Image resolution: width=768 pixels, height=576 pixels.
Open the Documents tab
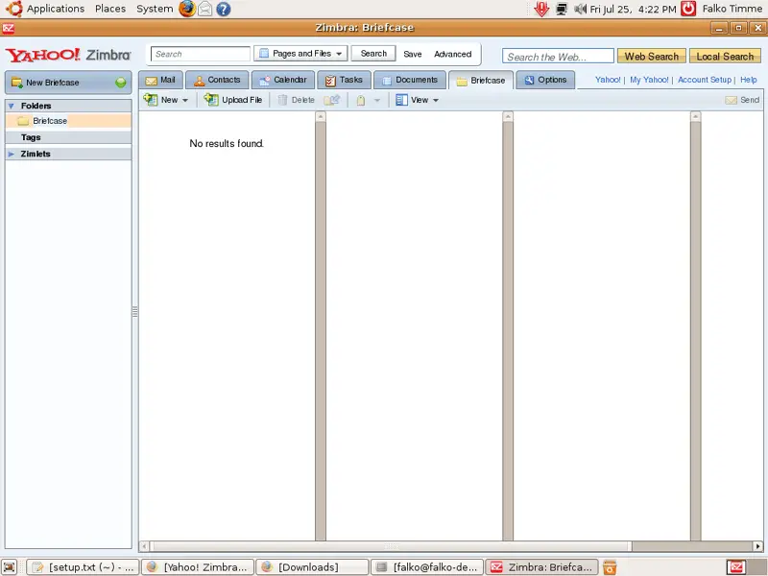point(410,80)
